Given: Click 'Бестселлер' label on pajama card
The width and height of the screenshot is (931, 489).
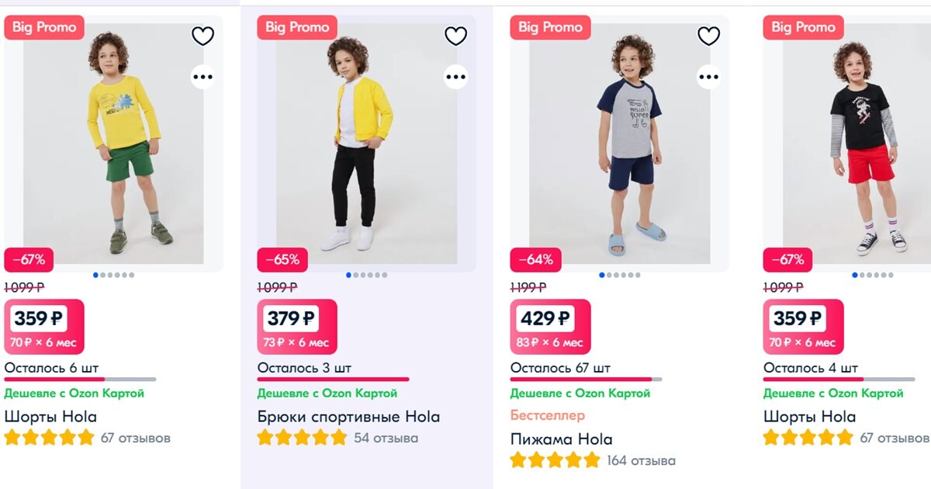Looking at the screenshot, I should 547,415.
